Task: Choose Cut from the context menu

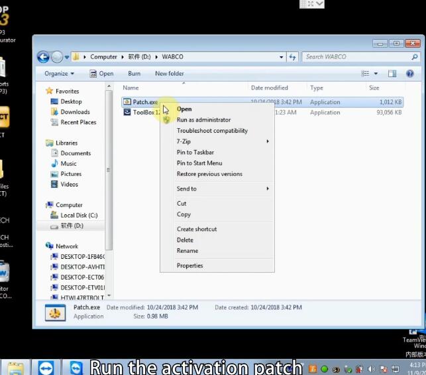Action: [217, 204]
